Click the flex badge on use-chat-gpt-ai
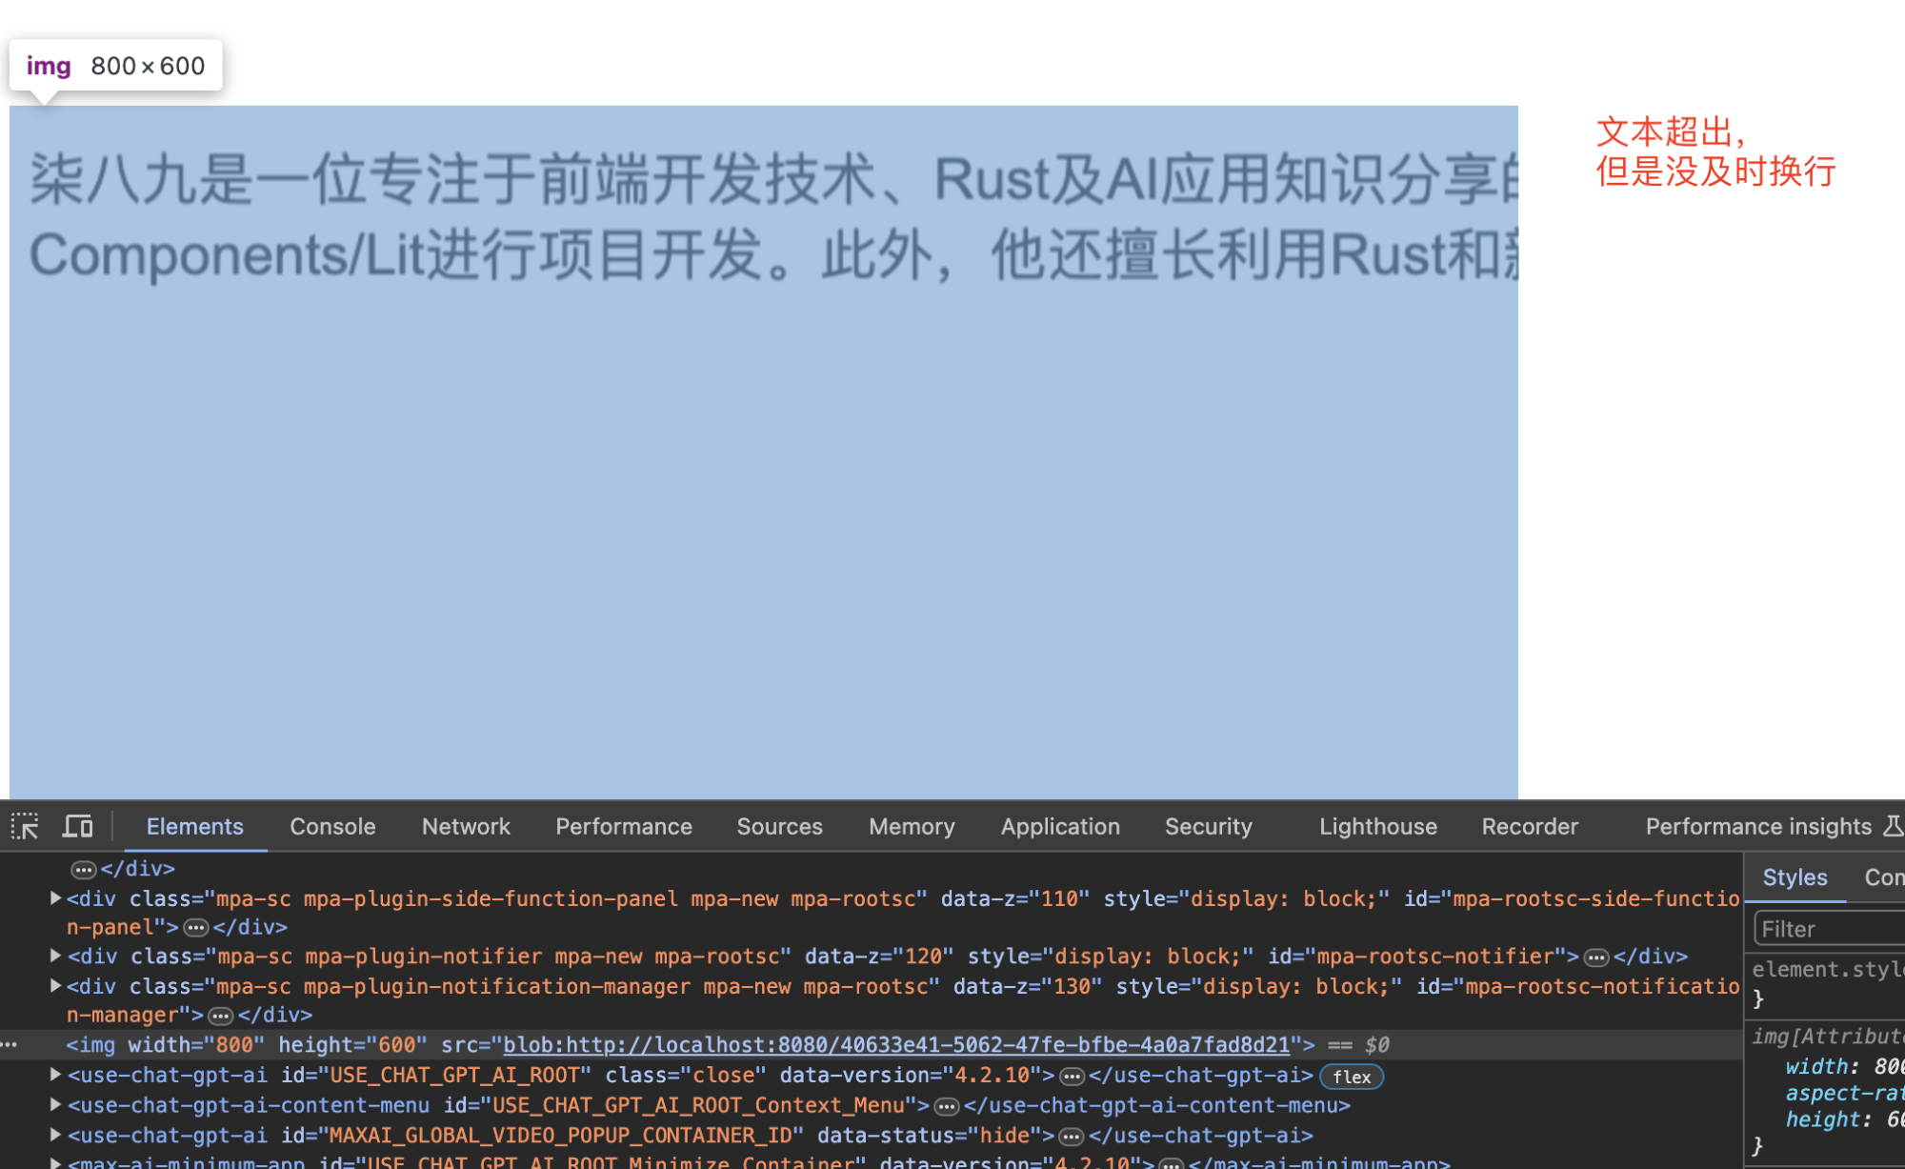1905x1169 pixels. [x=1351, y=1077]
